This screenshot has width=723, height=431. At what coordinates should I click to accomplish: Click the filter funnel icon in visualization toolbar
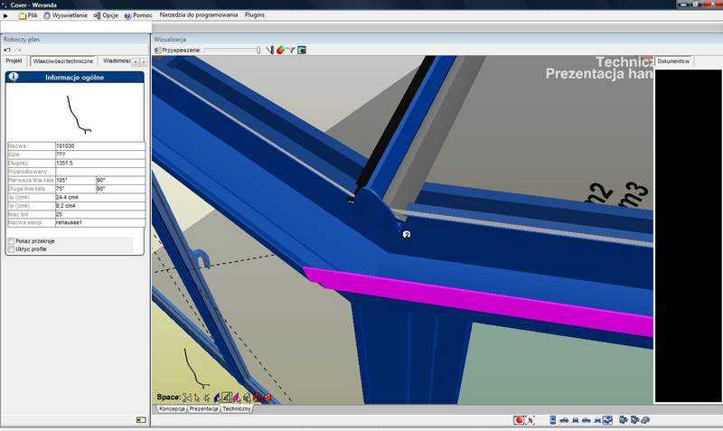291,50
